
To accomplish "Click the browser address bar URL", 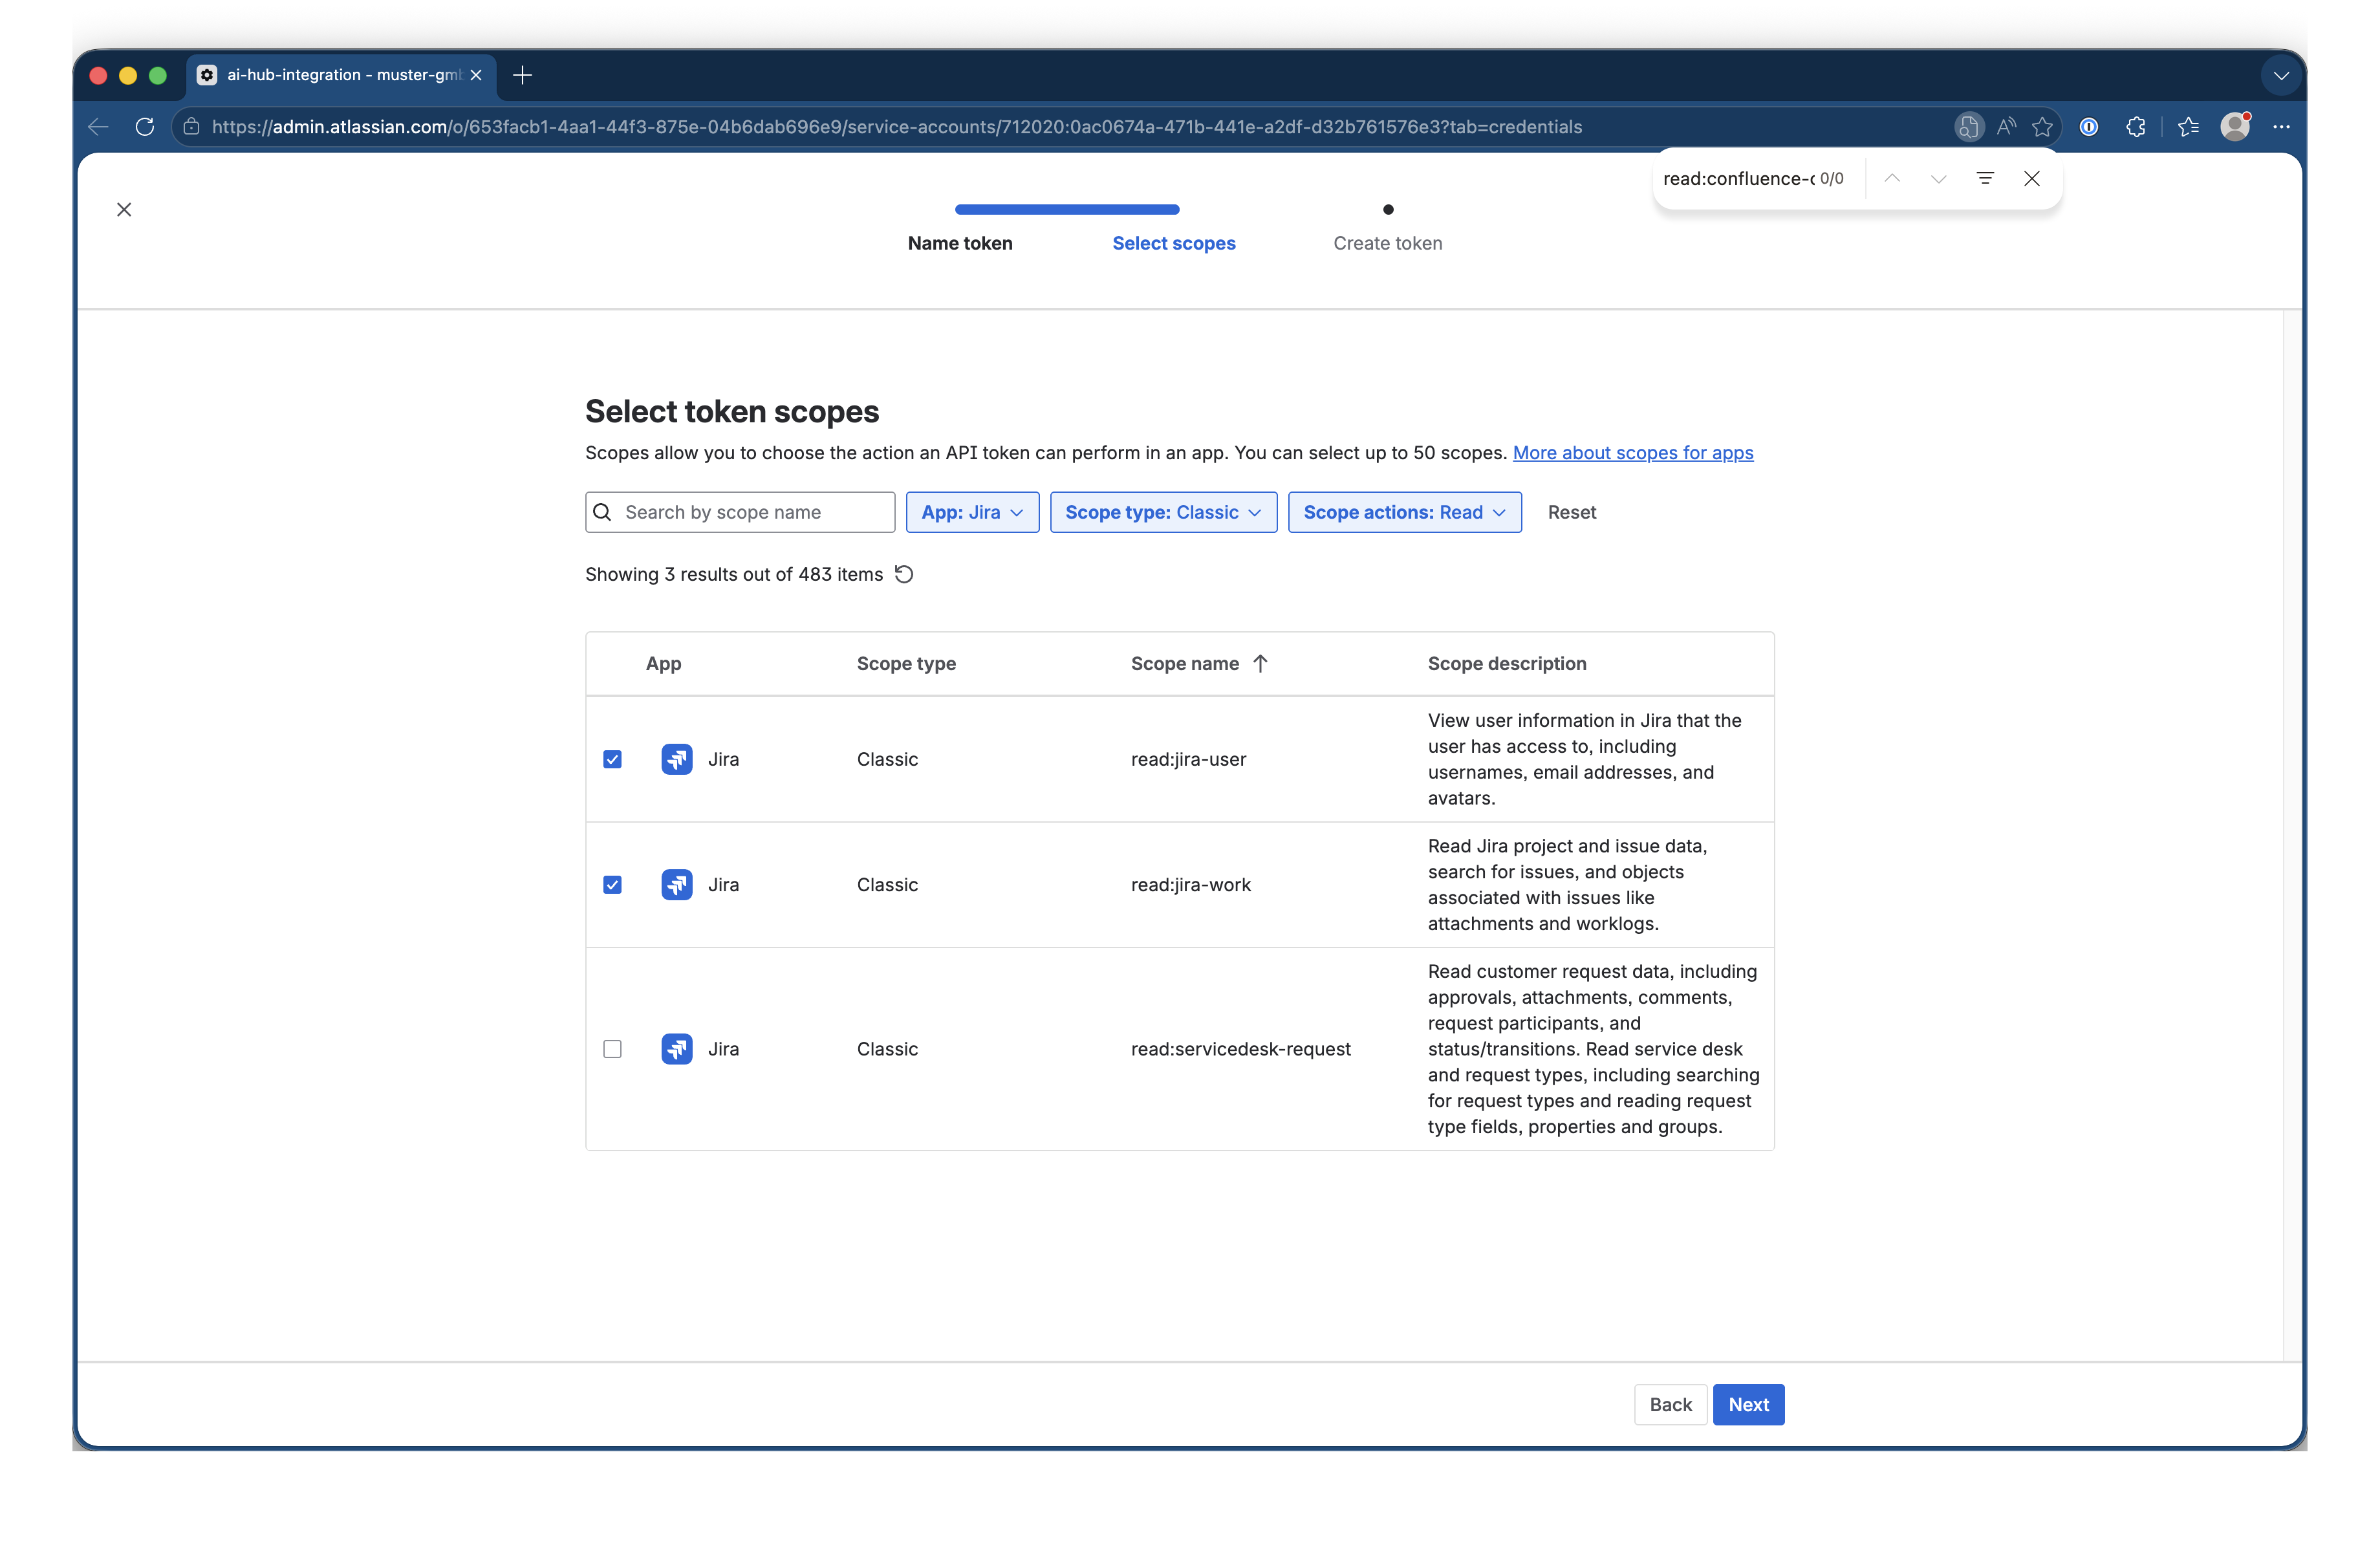I will (x=896, y=127).
